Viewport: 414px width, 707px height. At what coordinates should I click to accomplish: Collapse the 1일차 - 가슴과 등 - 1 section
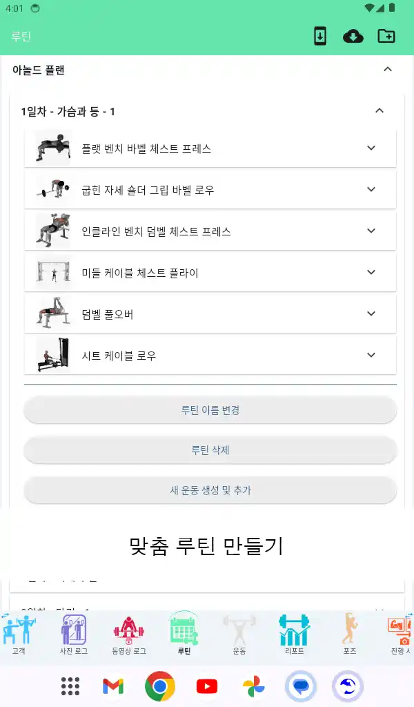[x=379, y=110]
